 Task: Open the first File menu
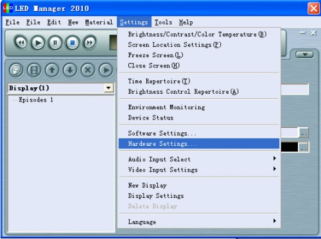(12, 22)
